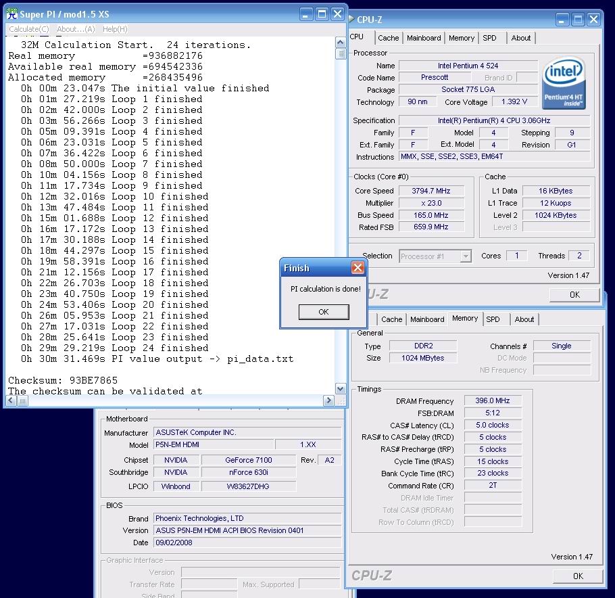Select the Memory tab in lower CPU-Z window
The width and height of the screenshot is (615, 598).
point(465,318)
